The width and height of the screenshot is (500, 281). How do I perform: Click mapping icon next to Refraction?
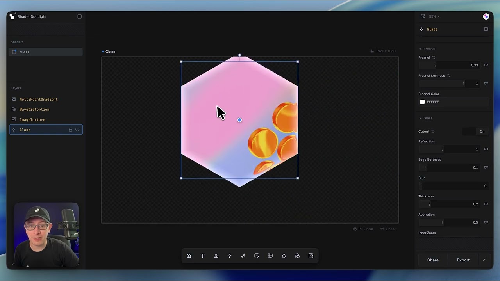coord(486,149)
